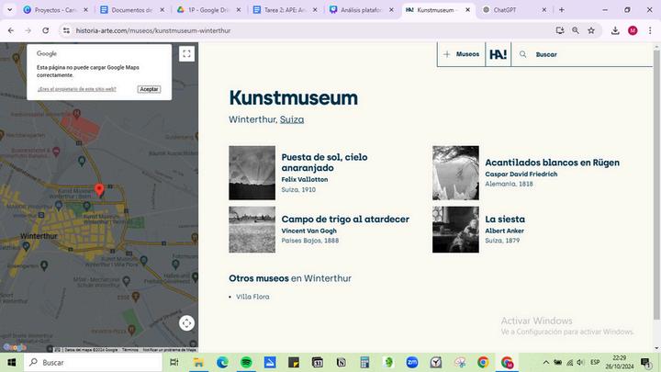The image size is (661, 372).
Task: Switch to the Google Drive browser tab
Action: (209, 10)
